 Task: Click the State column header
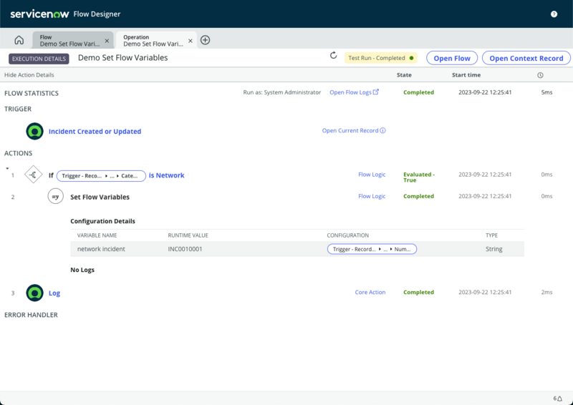(x=404, y=75)
